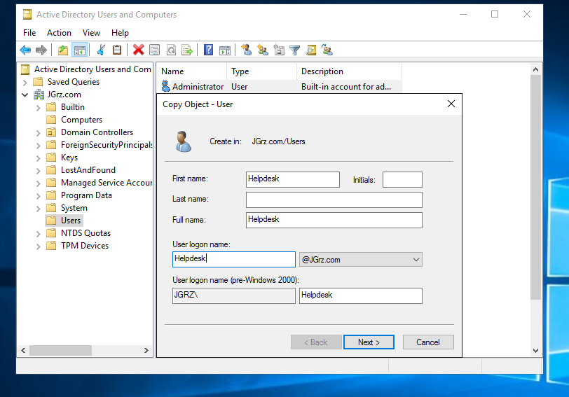569x397 pixels.
Task: Expand the NTDS Quotas node
Action: [38, 234]
